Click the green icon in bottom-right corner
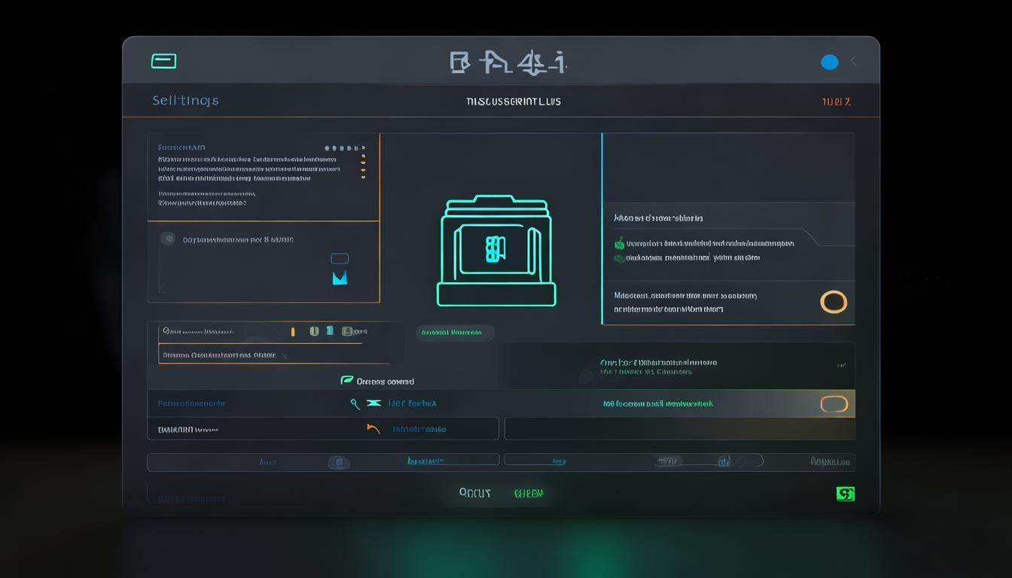Image resolution: width=1012 pixels, height=578 pixels. pyautogui.click(x=845, y=494)
